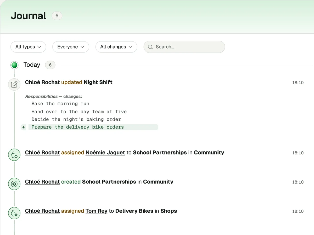Click the edit pencil icon beside Night Shift update
Viewport: 314px width, 235px height.
point(14,84)
